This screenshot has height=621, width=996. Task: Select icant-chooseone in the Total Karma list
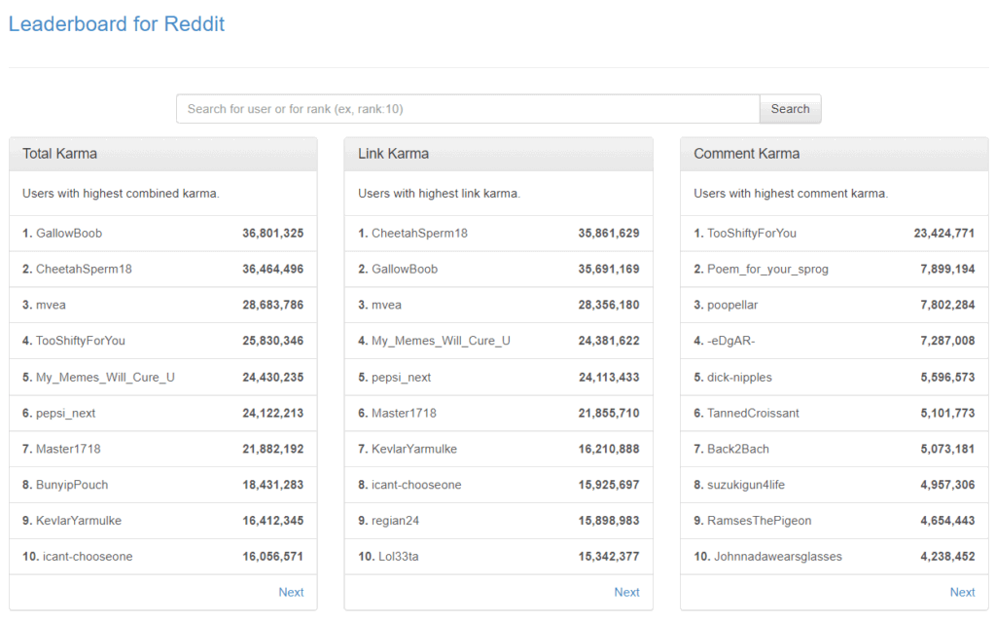(88, 556)
